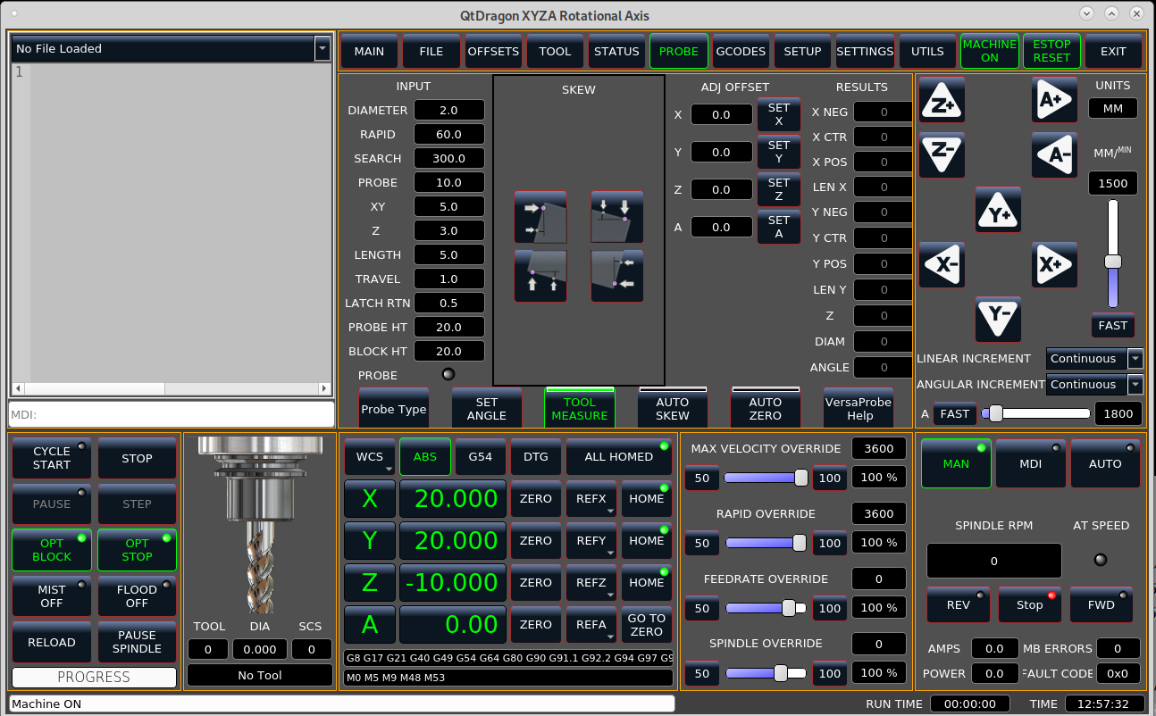Viewport: 1156px width, 716px height.
Task: Switch to MAN mode
Action: tap(956, 463)
